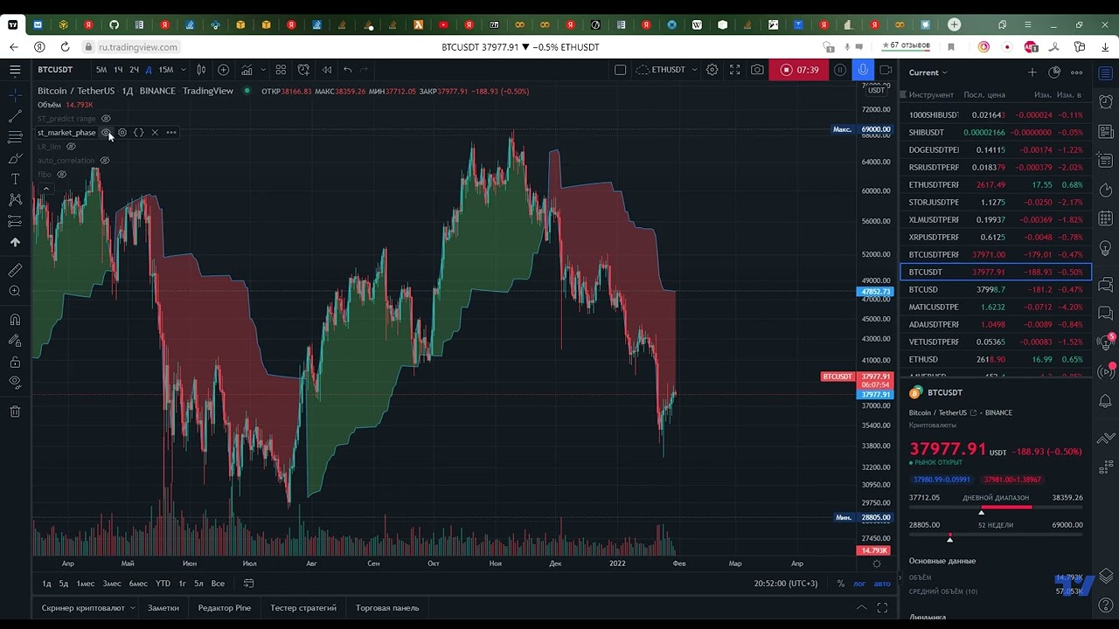The width and height of the screenshot is (1119, 629).
Task: Open the go to date calendar
Action: point(249,584)
